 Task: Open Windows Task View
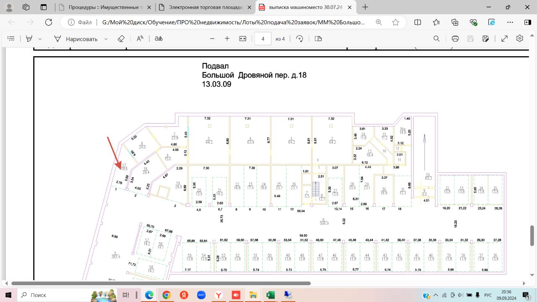(125, 295)
